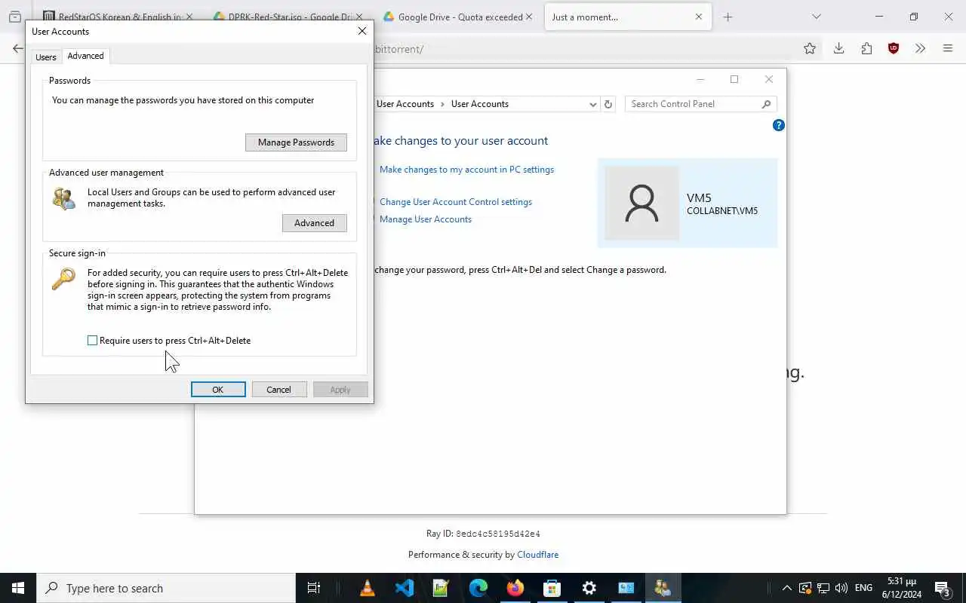Viewport: 966px width, 603px height.
Task: Open the Settings gear on the taskbar
Action: 589,588
